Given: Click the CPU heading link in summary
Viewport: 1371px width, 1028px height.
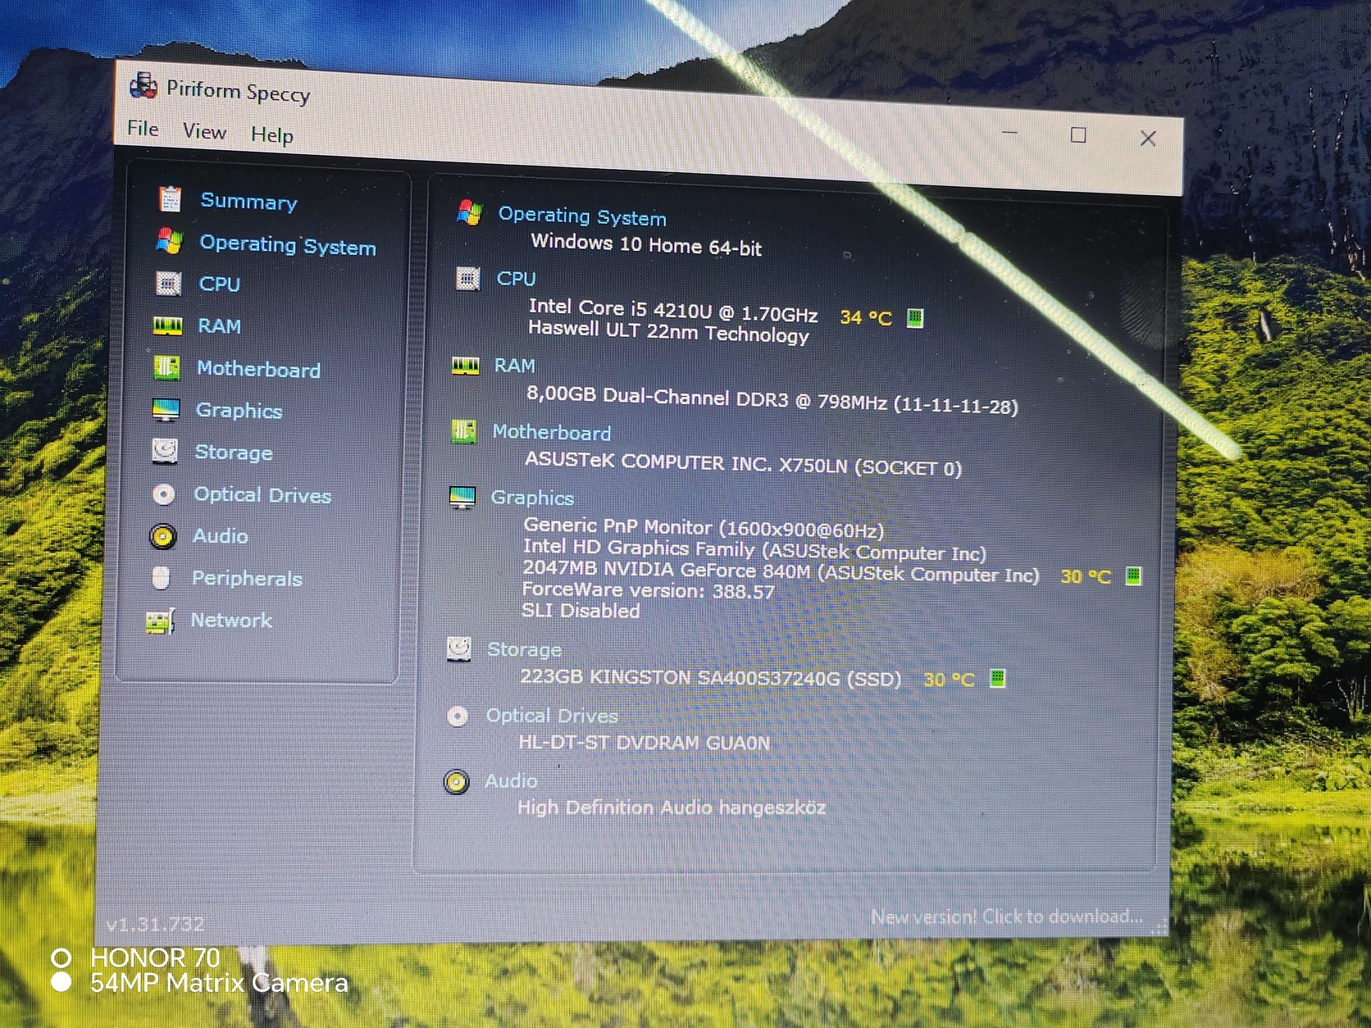Looking at the screenshot, I should [516, 279].
